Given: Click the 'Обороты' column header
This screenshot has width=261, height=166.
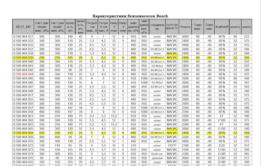Looking at the screenshot, I should 185,27.
